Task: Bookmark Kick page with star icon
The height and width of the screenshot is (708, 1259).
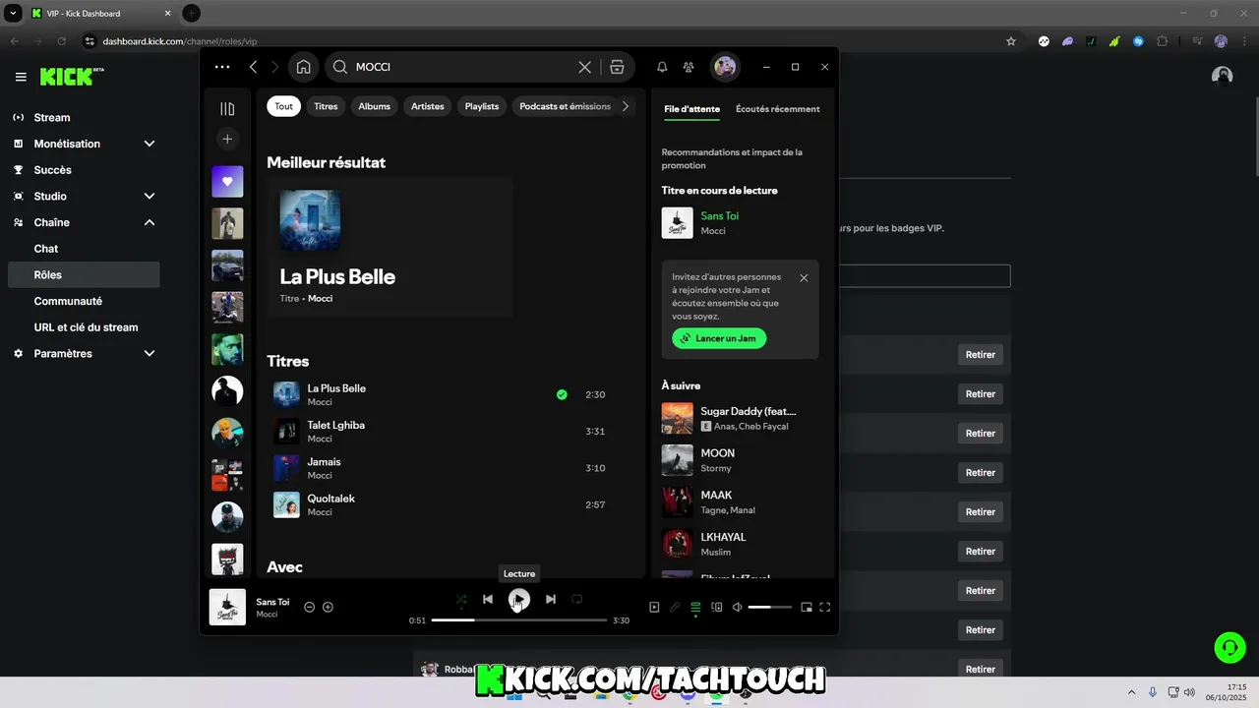Action: point(1010,41)
